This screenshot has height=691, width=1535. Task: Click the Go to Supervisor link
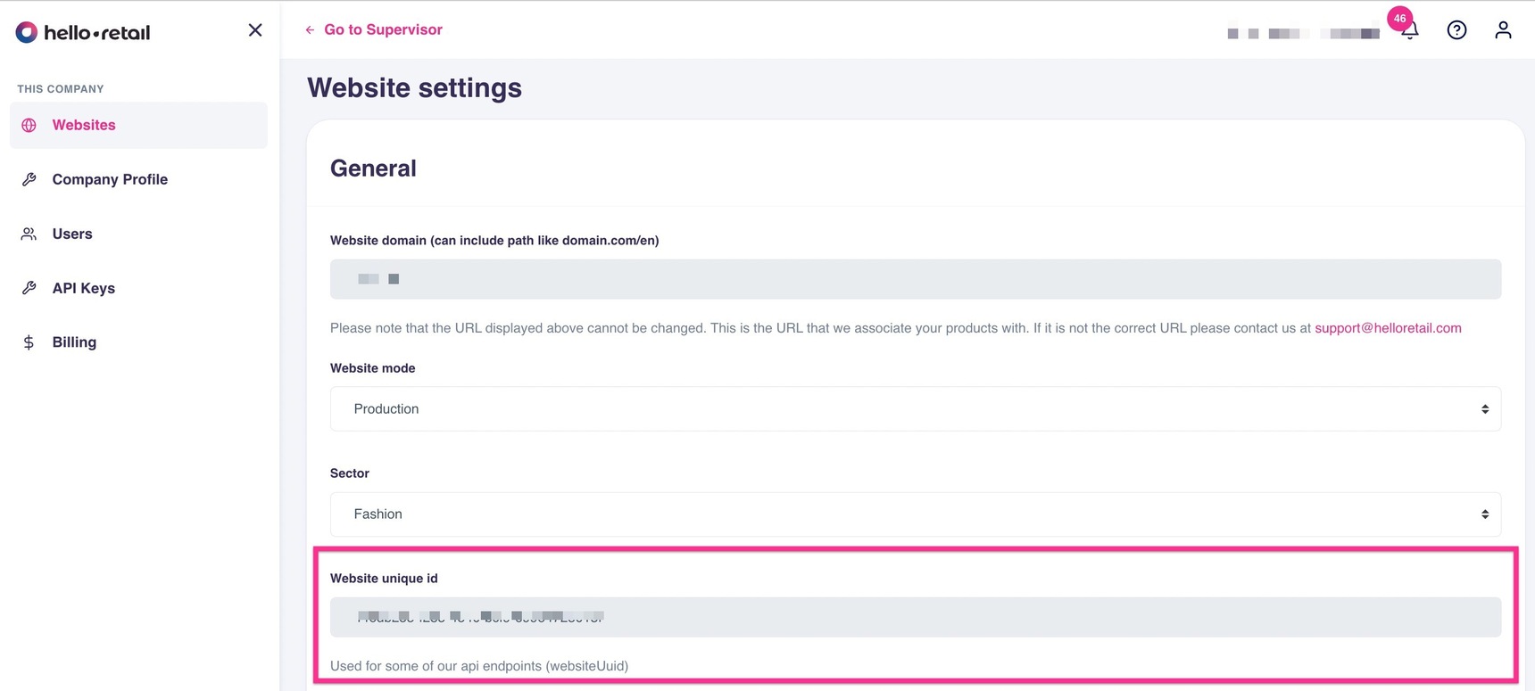tap(383, 29)
